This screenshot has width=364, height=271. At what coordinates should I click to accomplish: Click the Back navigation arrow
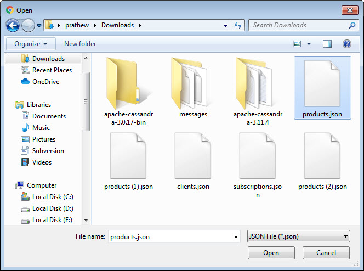click(13, 25)
